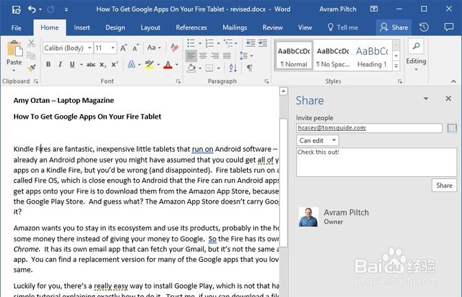Go to the References tab
The height and width of the screenshot is (297, 462).
pos(192,27)
